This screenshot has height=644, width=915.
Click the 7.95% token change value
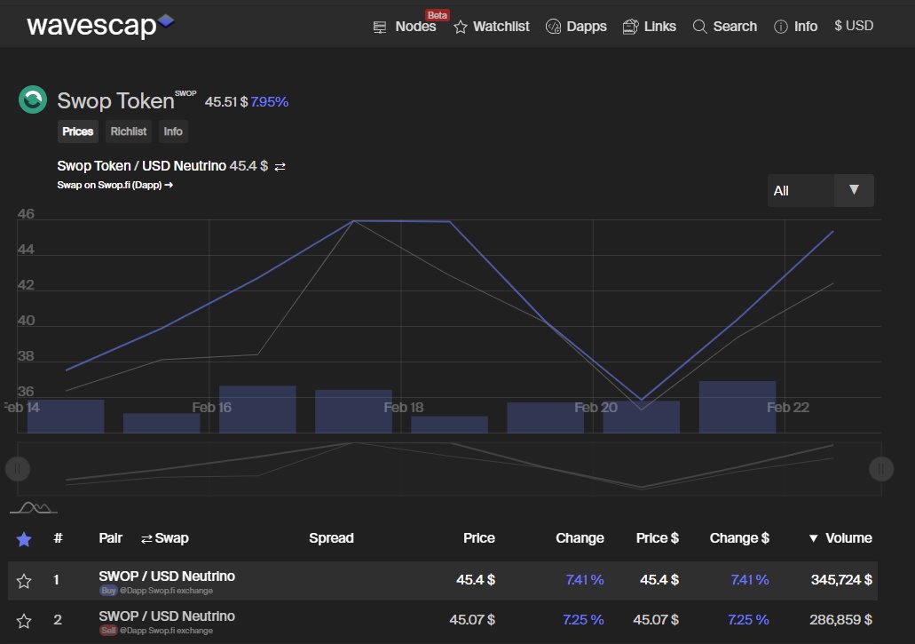pyautogui.click(x=270, y=101)
